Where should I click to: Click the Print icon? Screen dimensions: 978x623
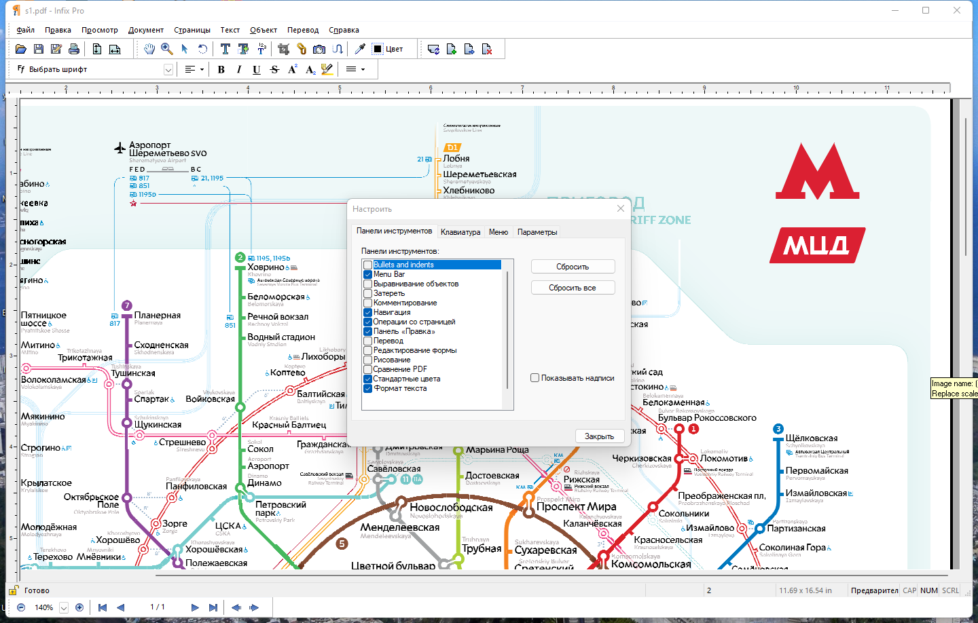[74, 49]
